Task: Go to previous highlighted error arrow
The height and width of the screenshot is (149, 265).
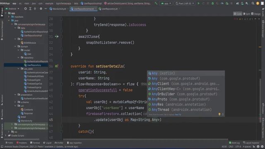Action: (x=255, y=19)
